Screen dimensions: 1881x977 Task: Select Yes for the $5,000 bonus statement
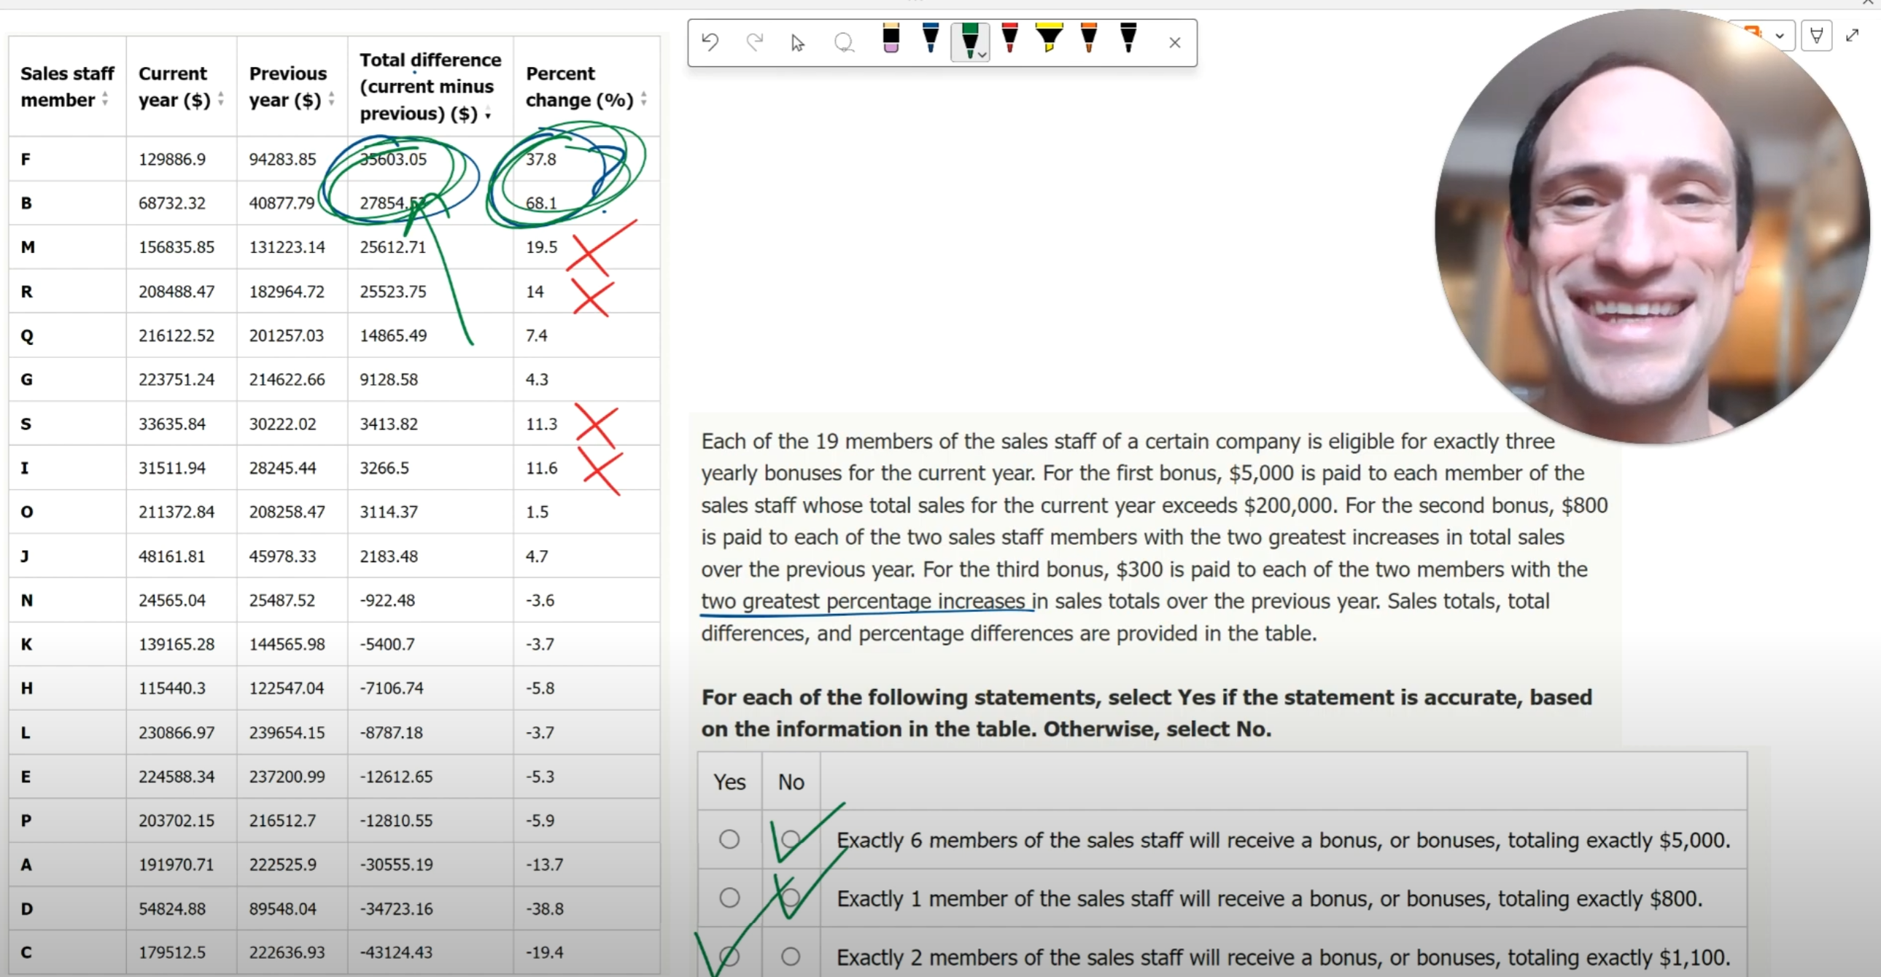729,840
